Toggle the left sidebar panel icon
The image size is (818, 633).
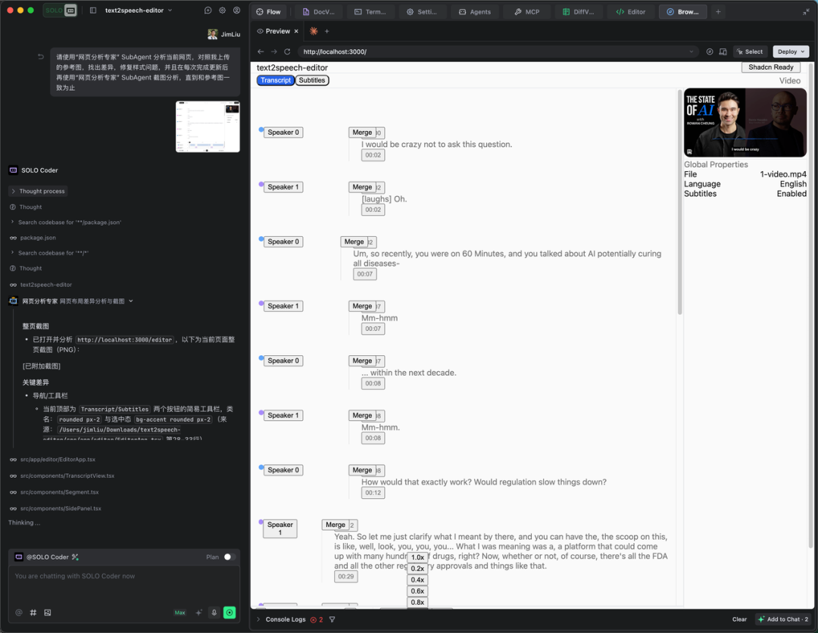[93, 11]
